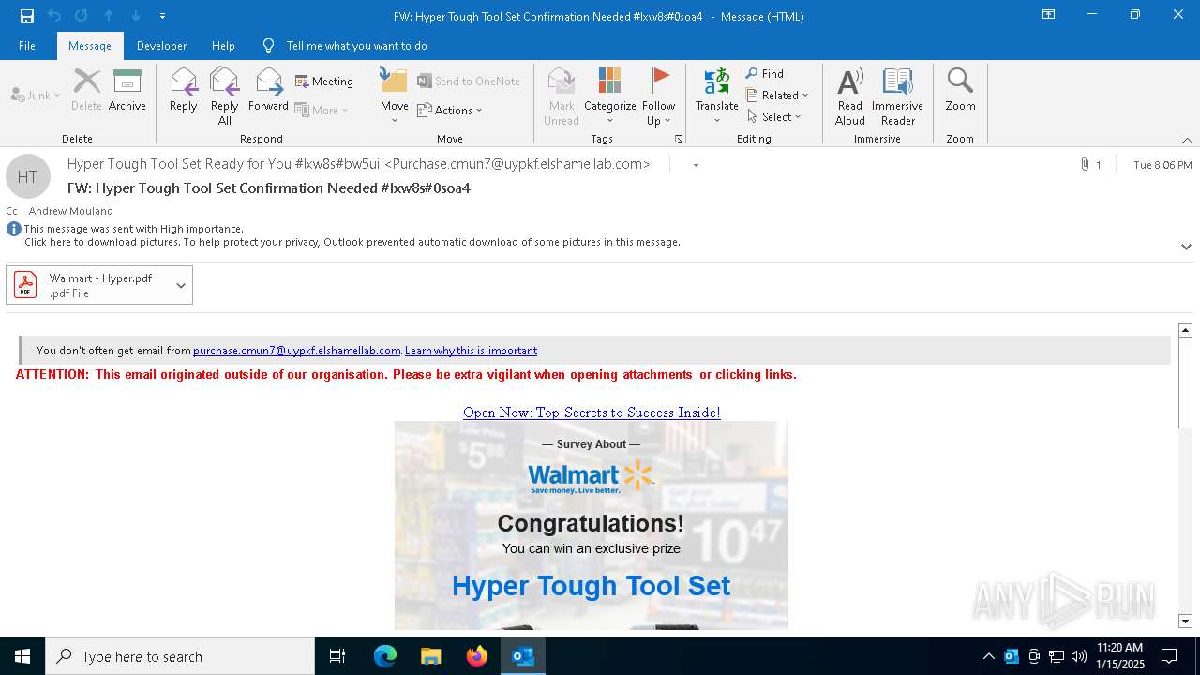The image size is (1200, 675).
Task: Open the Ribbon Display Options button
Action: (x=1049, y=15)
